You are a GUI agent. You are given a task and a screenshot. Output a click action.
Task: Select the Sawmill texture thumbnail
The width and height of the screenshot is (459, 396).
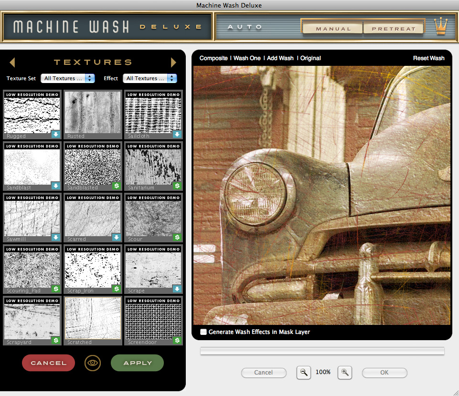[x=32, y=218]
